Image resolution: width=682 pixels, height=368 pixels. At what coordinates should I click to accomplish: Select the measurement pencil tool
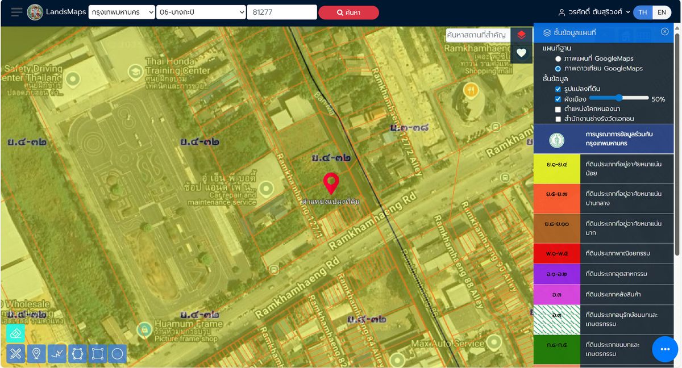[x=15, y=354]
